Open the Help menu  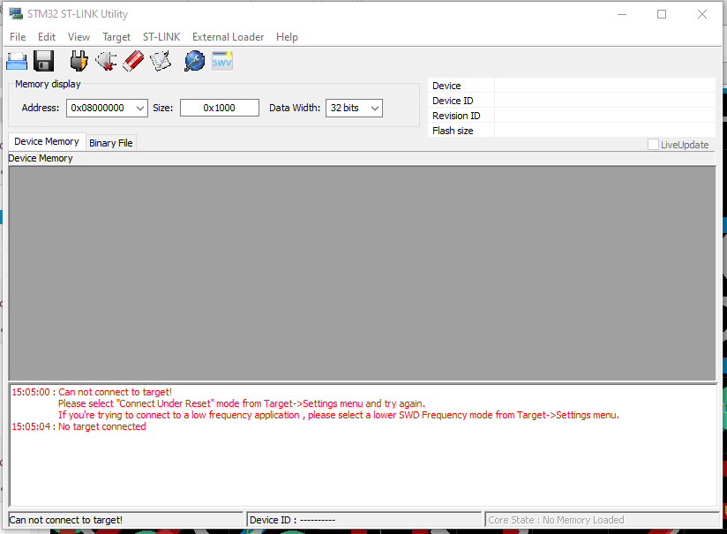[x=287, y=37]
